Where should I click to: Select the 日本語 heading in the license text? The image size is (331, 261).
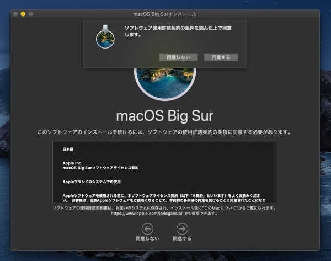click(x=68, y=150)
